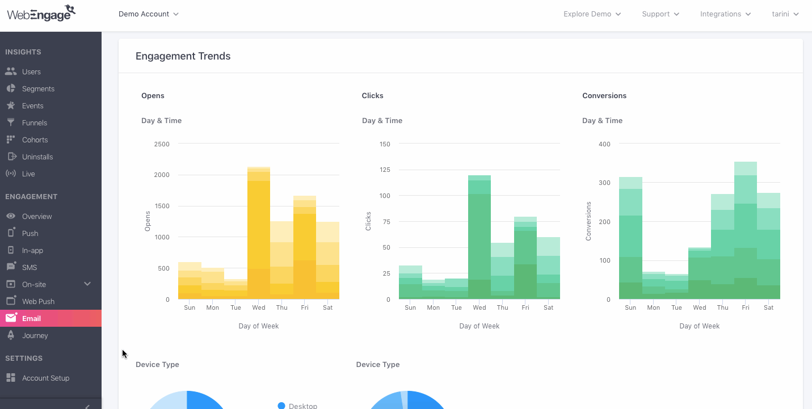This screenshot has width=812, height=409.
Task: Open Account Setup settings
Action: (x=46, y=378)
